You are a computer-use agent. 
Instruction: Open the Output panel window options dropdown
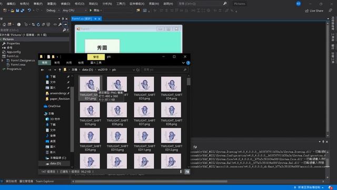320,141
